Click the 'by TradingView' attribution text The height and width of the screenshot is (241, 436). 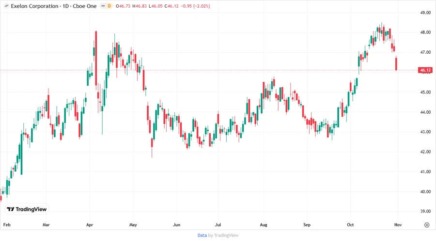(223, 236)
